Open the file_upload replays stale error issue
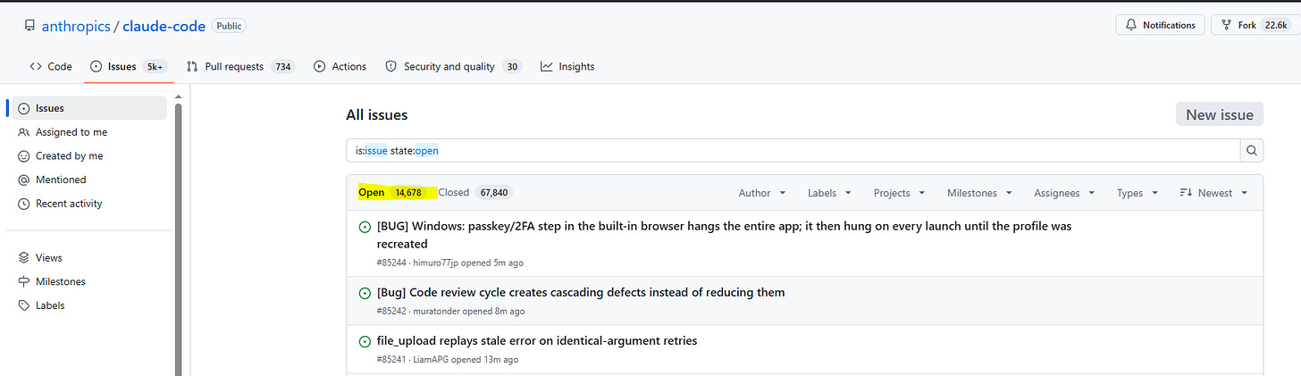Screen dimensions: 1301x376 click(x=537, y=340)
